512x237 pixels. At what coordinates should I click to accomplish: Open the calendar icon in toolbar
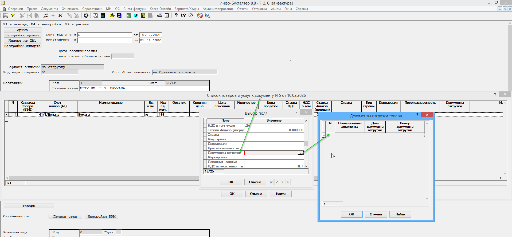(x=95, y=15)
